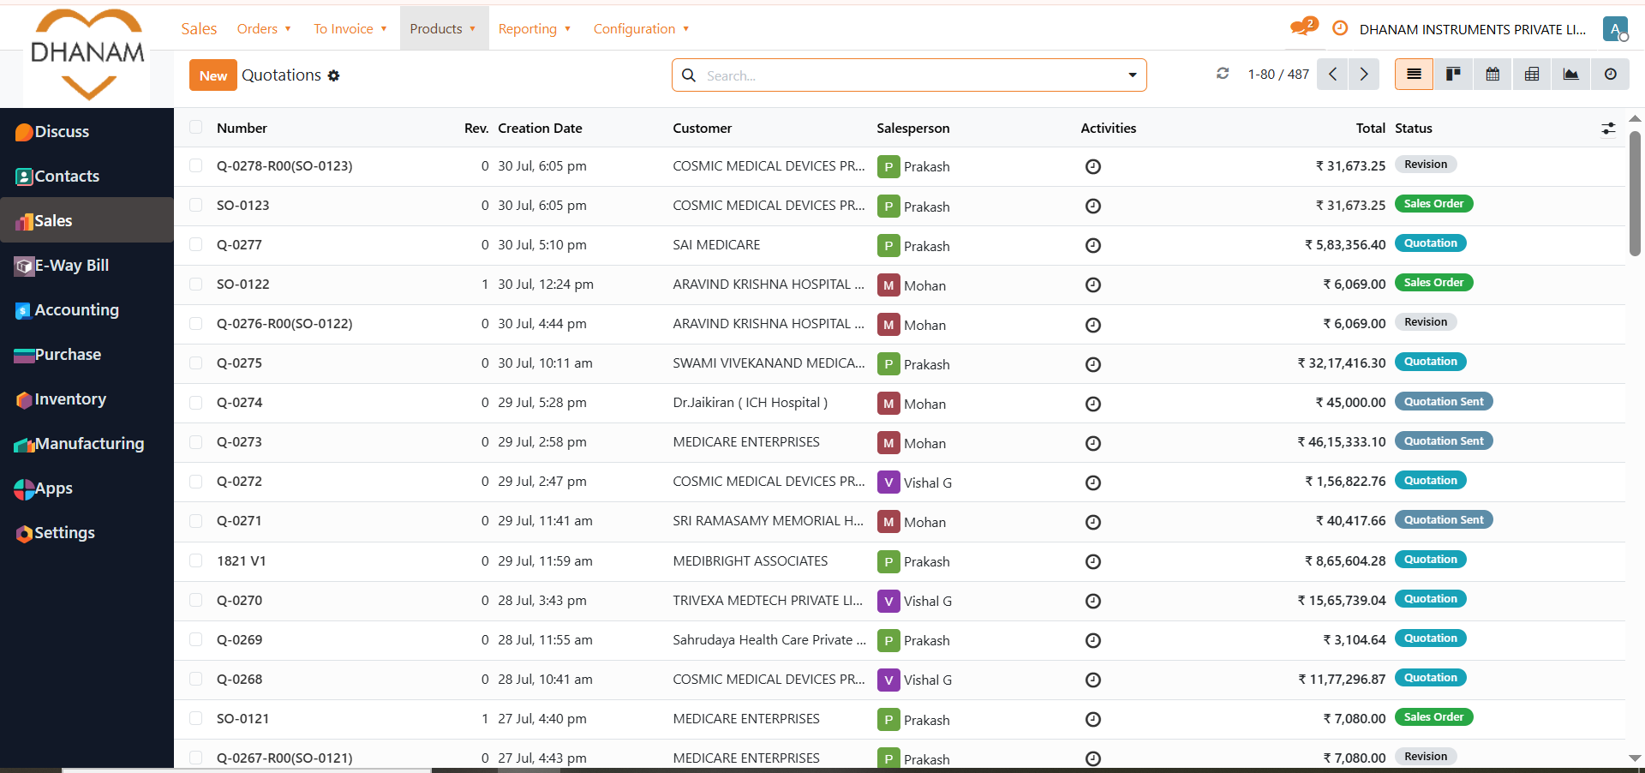Click Prakash salesperson avatar on Q-0269 row
The image size is (1645, 773).
[888, 640]
